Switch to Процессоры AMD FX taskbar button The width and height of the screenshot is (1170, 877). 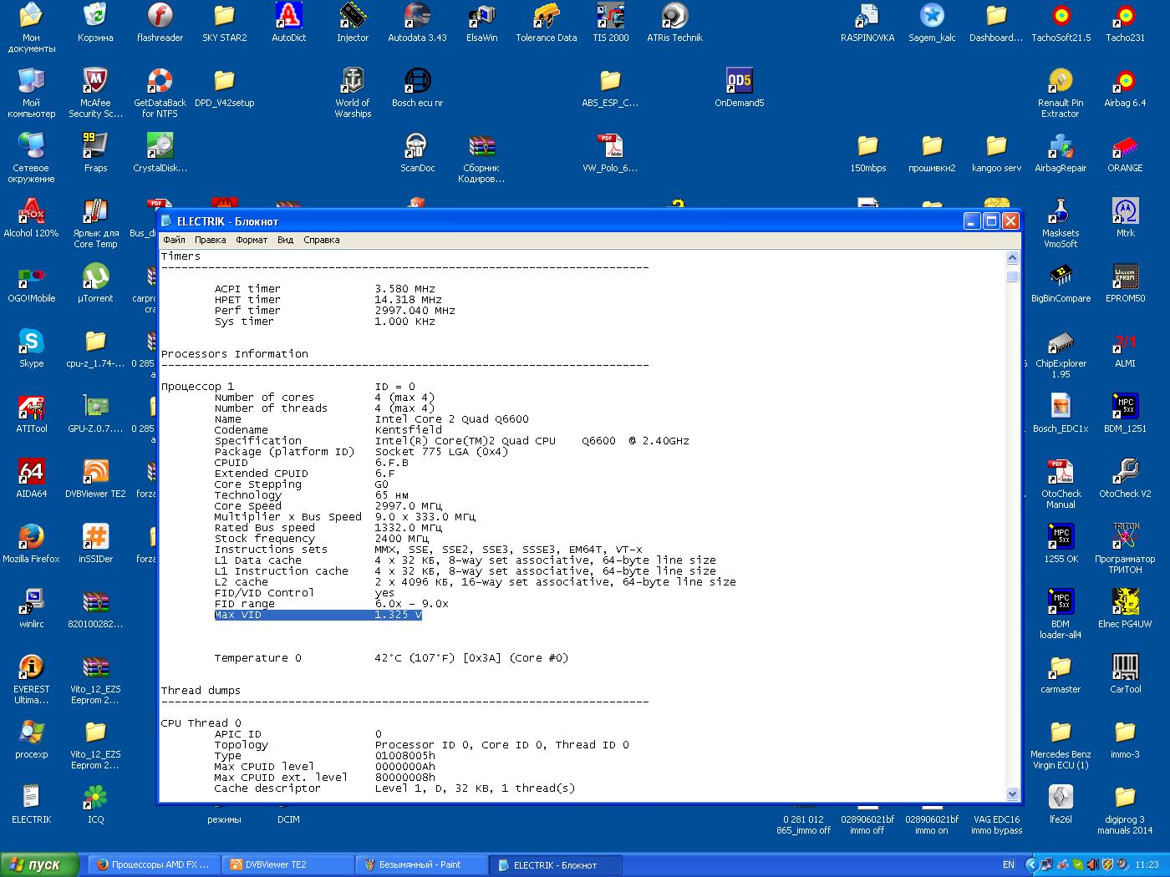pos(153,864)
